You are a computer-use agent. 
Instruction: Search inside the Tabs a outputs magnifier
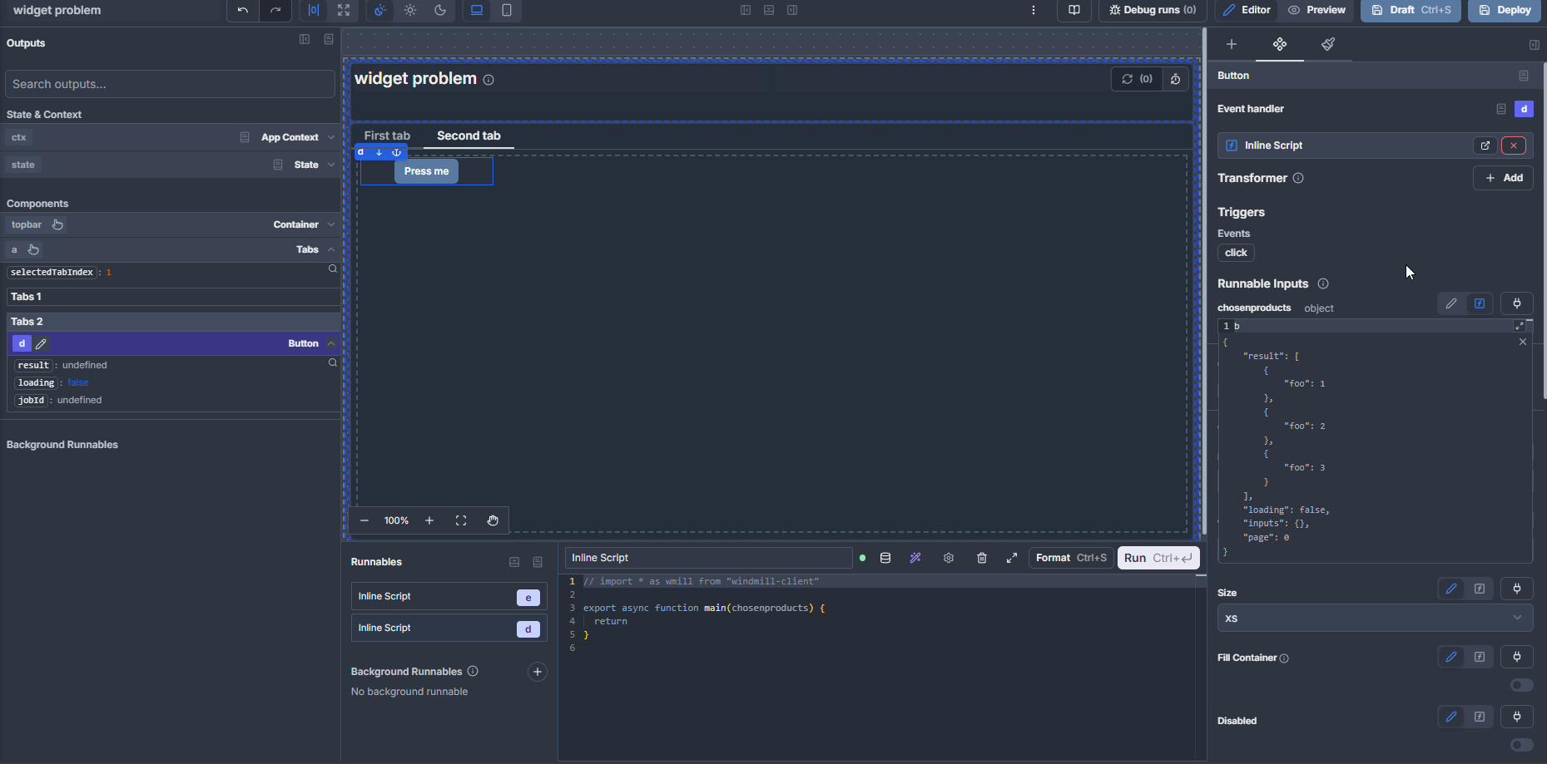[333, 269]
